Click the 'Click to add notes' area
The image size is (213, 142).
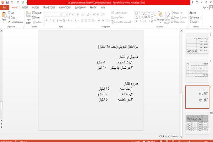[x=168, y=136]
